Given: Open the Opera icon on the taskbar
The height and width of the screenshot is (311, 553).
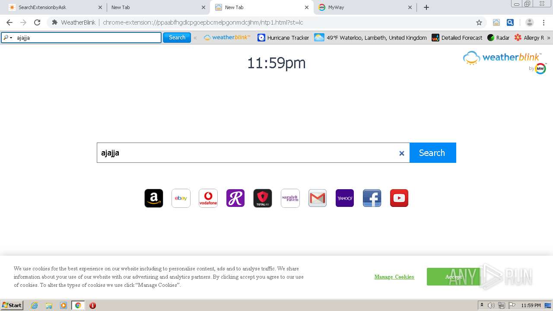Looking at the screenshot, I should tap(92, 305).
